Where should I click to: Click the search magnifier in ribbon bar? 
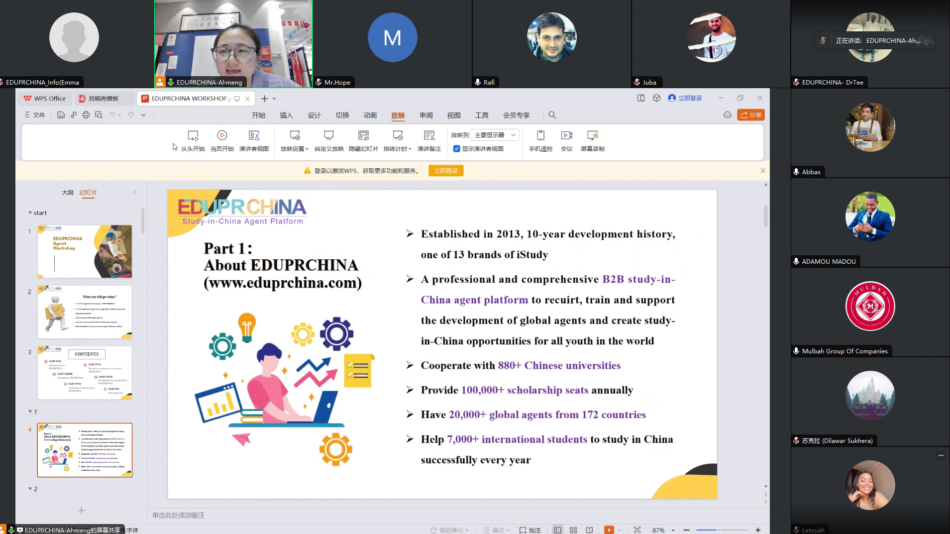pos(552,115)
